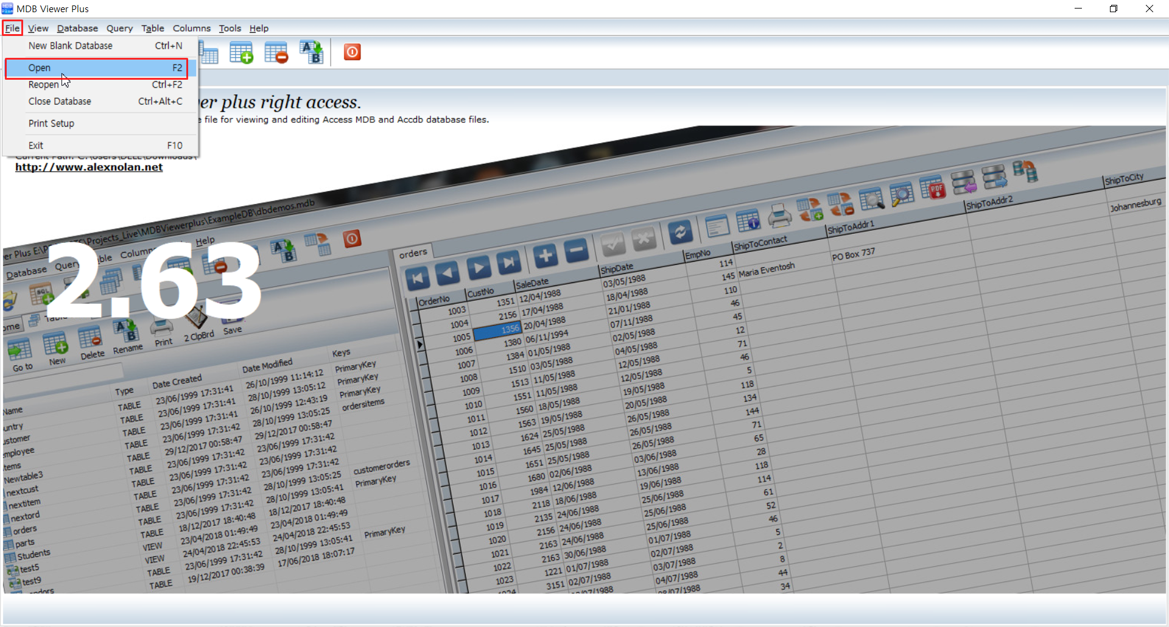Choose Close Database menu entry
This screenshot has width=1169, height=627.
[x=100, y=101]
